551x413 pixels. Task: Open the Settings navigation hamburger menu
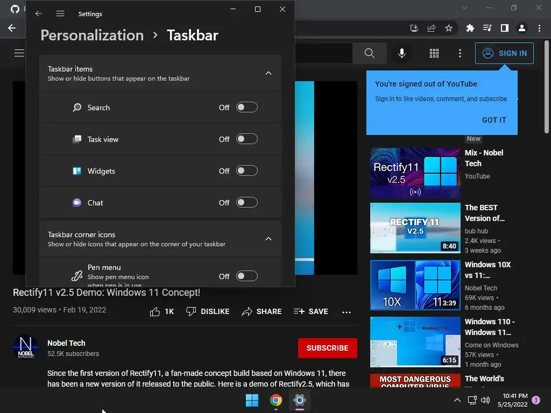tap(60, 13)
